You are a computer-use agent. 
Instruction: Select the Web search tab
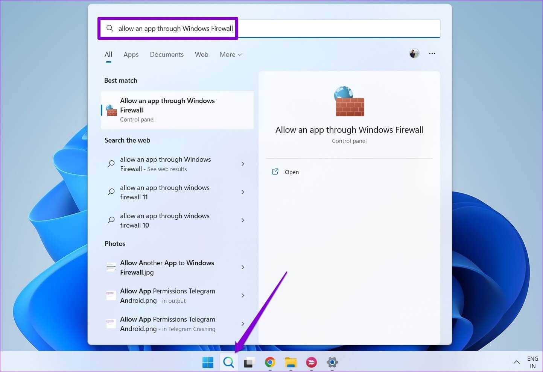[201, 55]
